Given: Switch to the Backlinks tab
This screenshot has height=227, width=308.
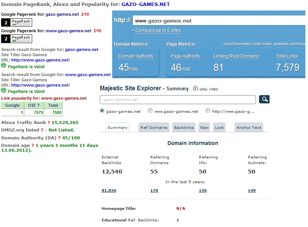Looking at the screenshot, I should pos(184,127).
